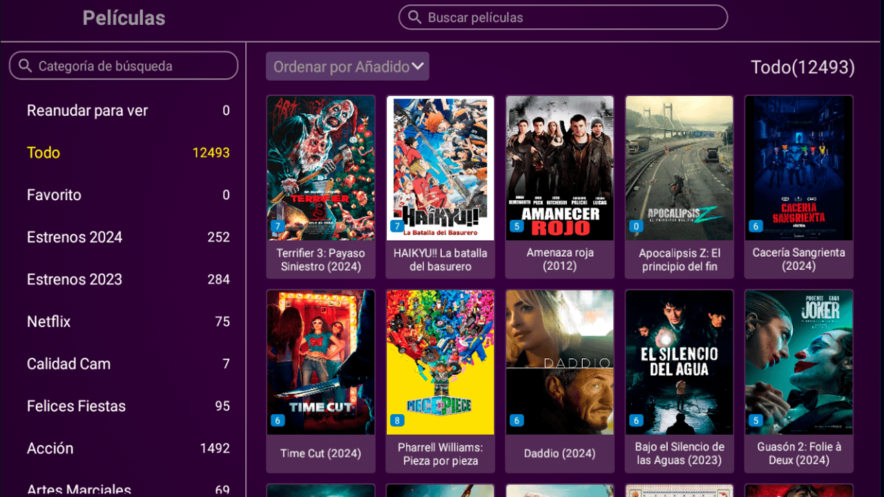Select the Acción category
This screenshot has width=884, height=497.
(50, 449)
